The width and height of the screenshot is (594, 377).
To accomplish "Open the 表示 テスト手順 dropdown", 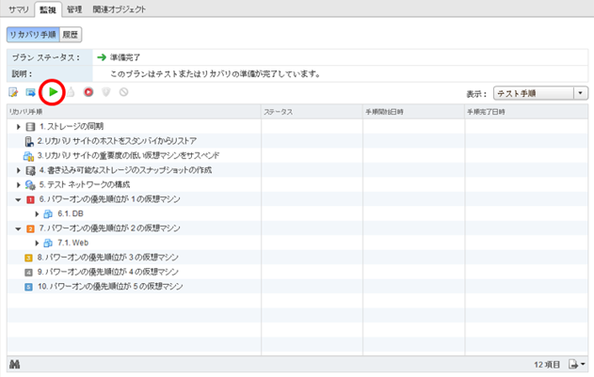I will pos(540,93).
